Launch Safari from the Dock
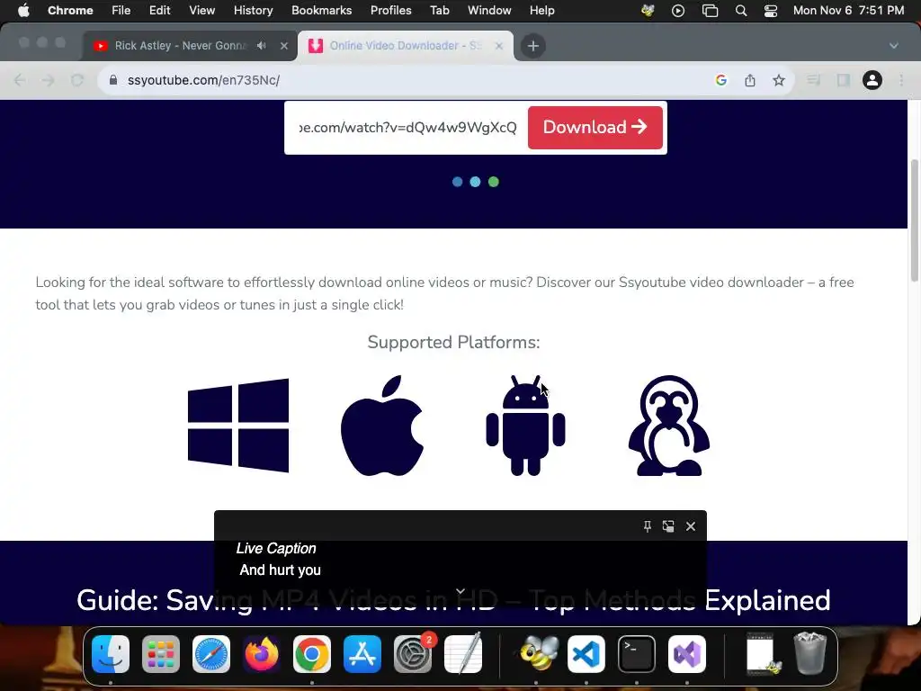The width and height of the screenshot is (921, 691). tap(211, 654)
